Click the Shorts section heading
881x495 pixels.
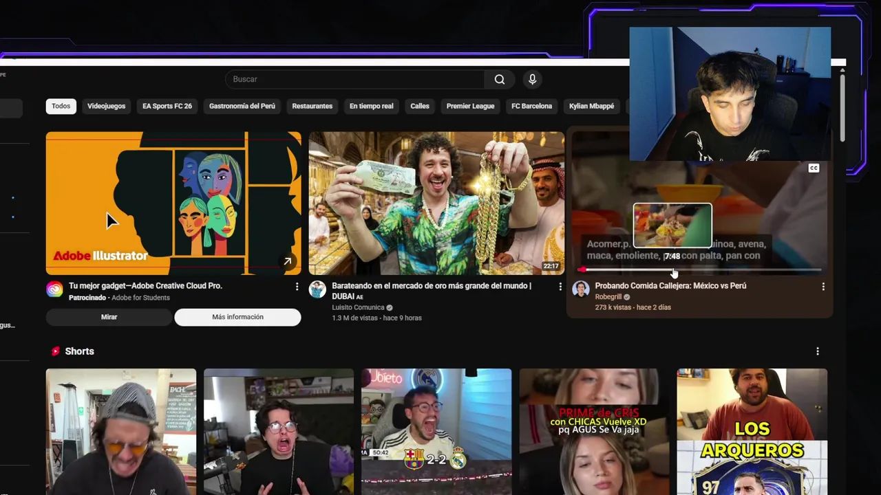[x=80, y=351]
